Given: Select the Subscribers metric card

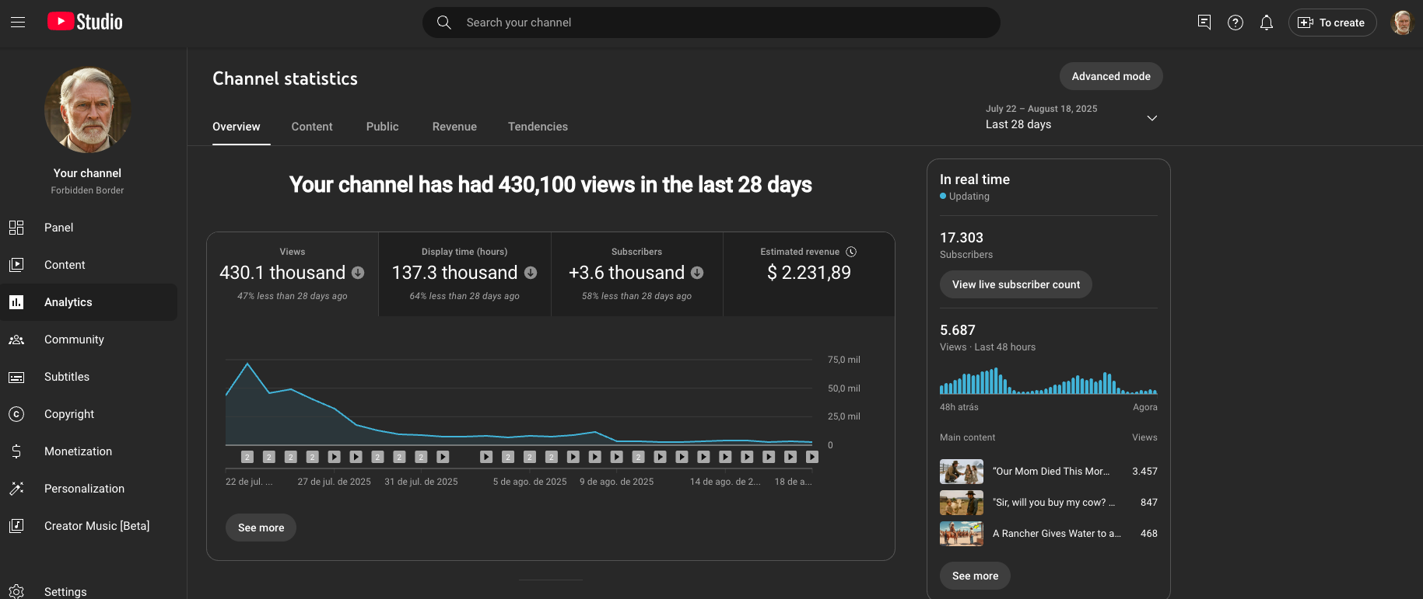Looking at the screenshot, I should point(636,274).
